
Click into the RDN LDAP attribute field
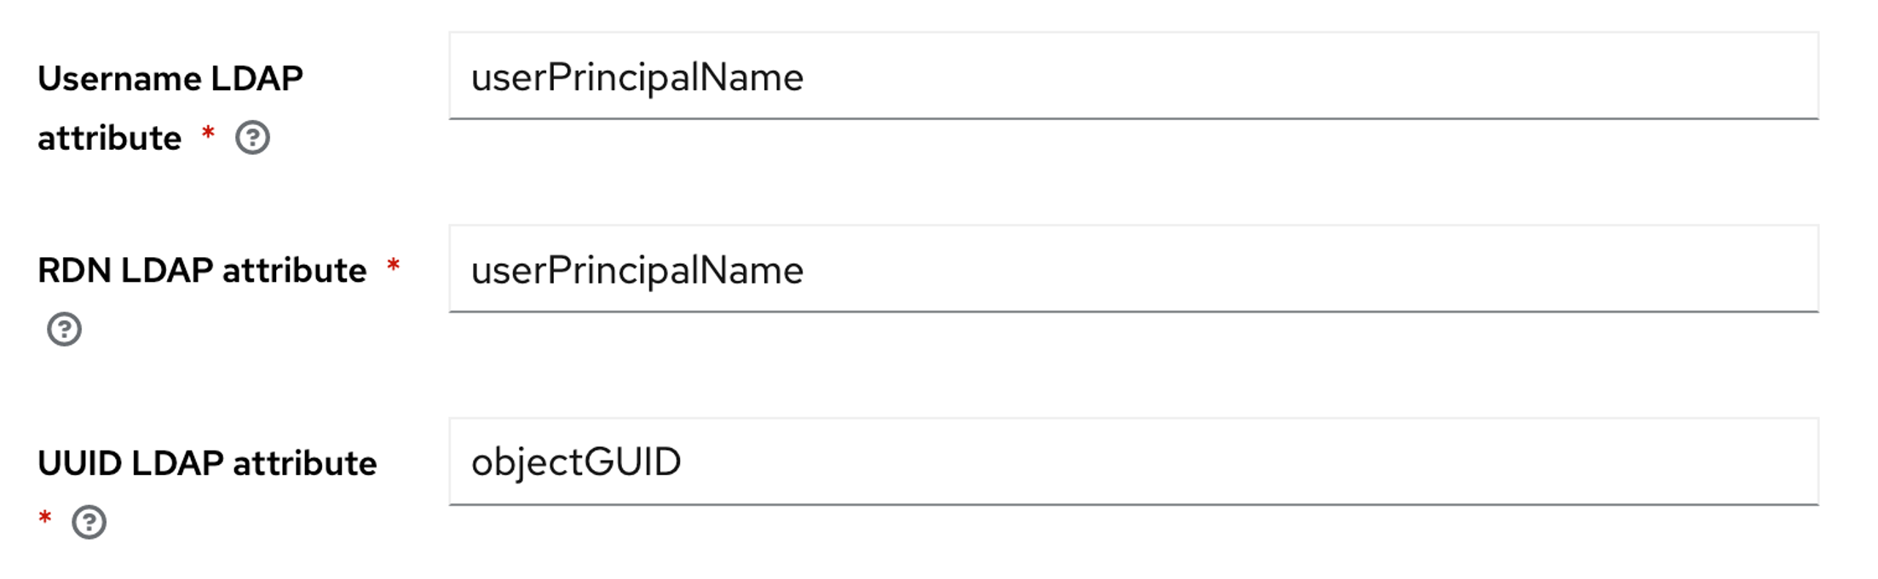1133,270
